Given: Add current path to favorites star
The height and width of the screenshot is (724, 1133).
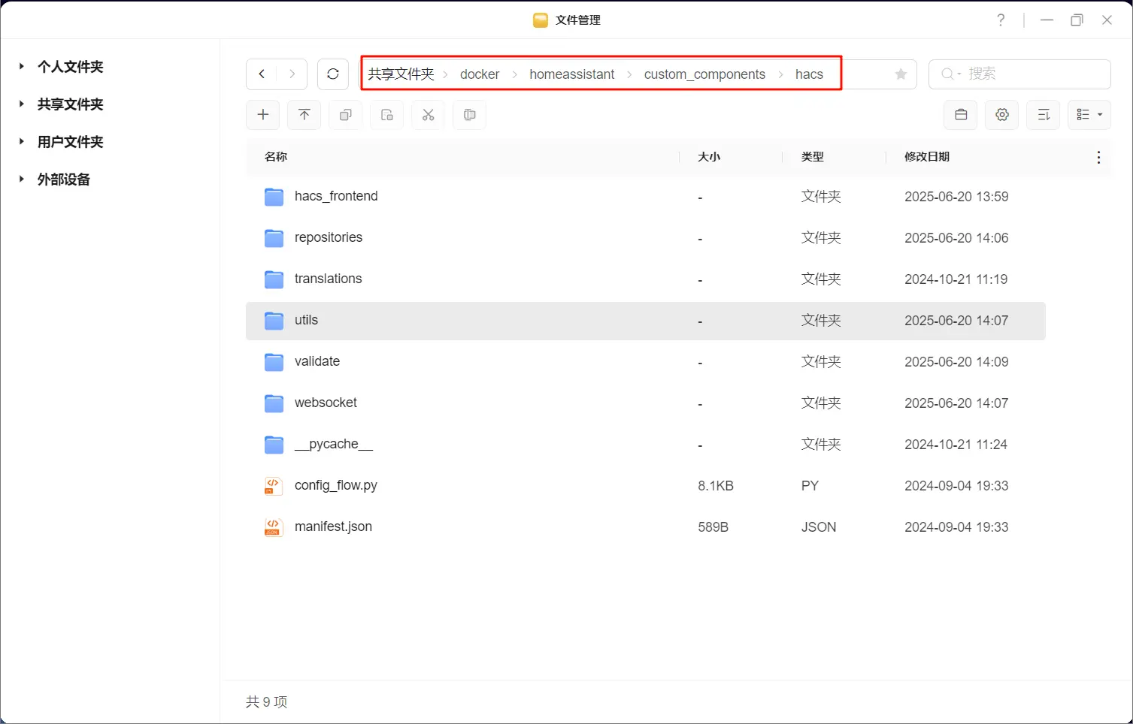Looking at the screenshot, I should pyautogui.click(x=901, y=74).
